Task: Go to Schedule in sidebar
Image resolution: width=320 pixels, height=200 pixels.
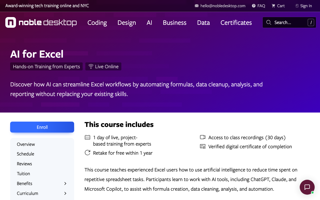Action: 26,154
